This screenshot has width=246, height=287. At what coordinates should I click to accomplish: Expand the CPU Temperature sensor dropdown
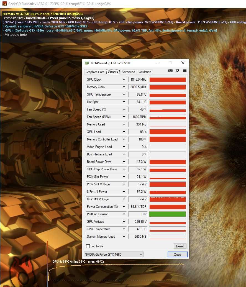pos(124,229)
